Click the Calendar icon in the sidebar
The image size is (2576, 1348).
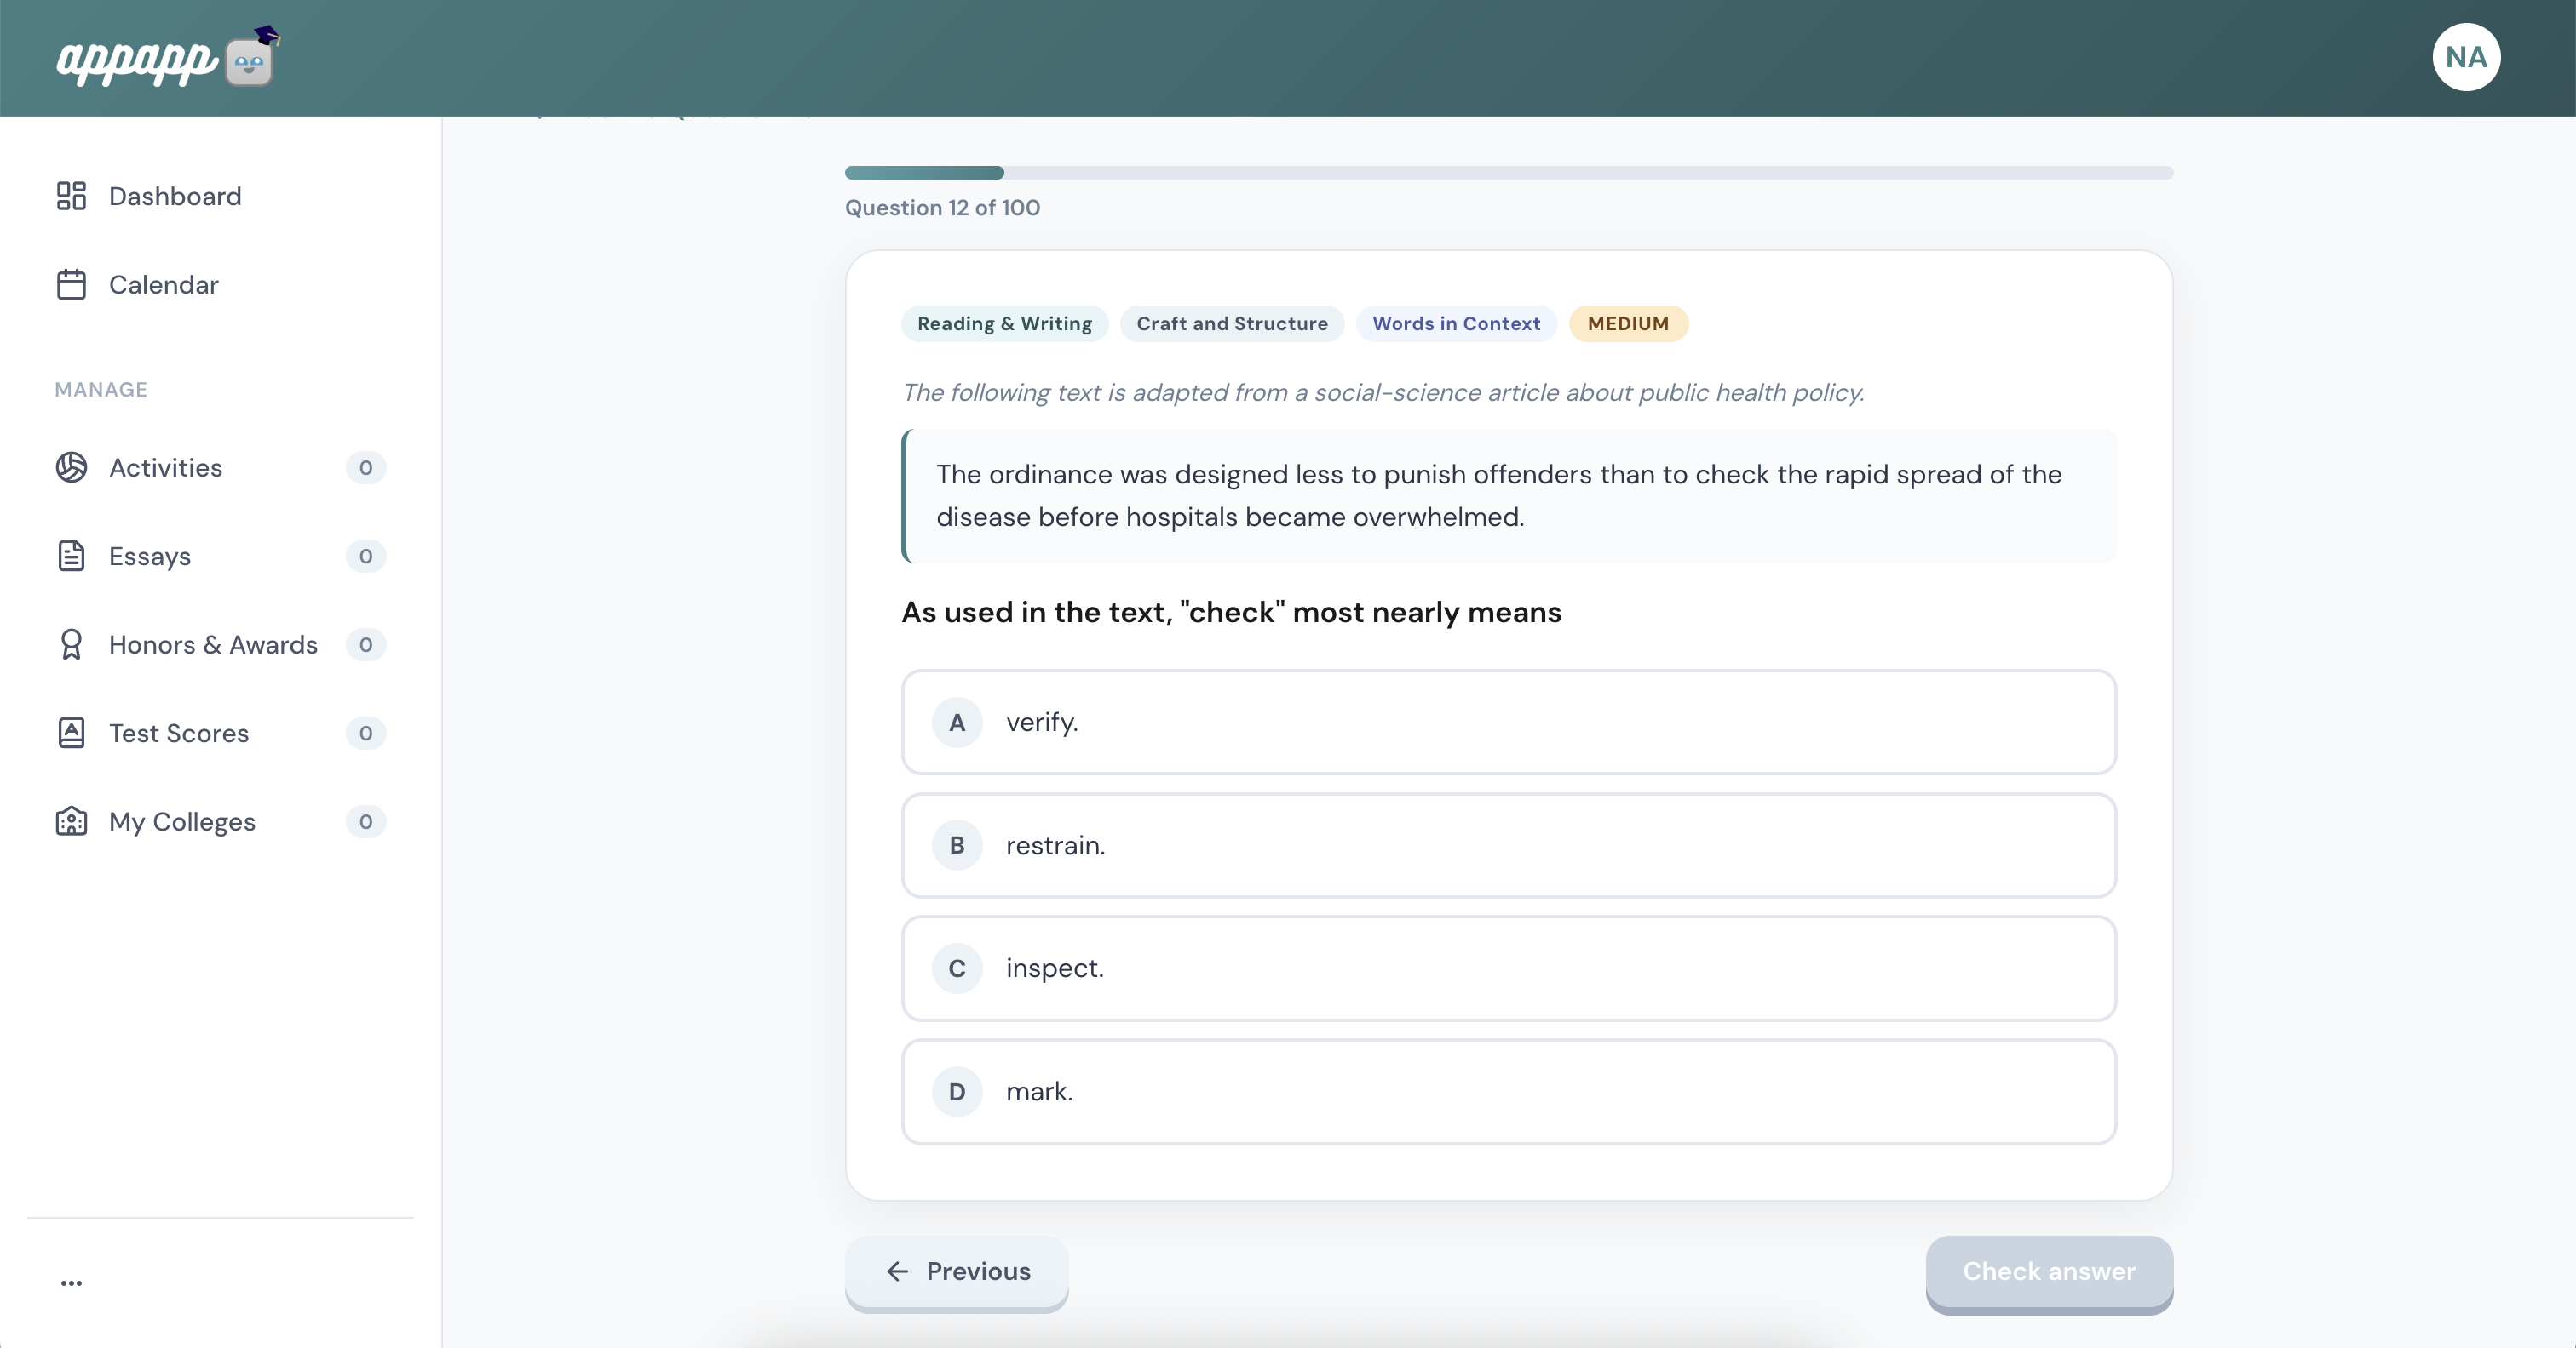(71, 285)
